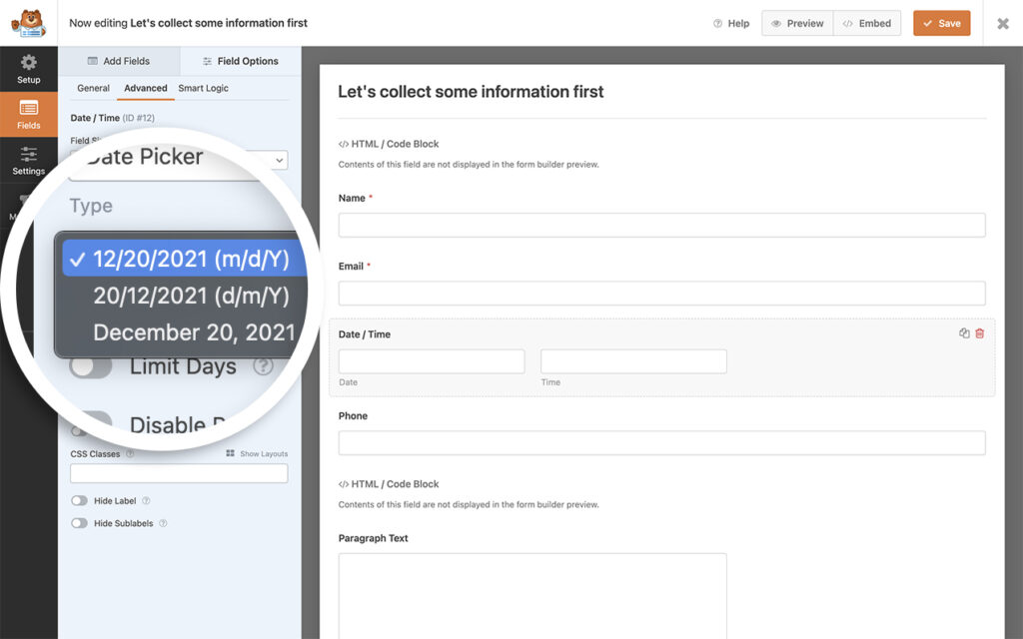Click the Paragraph Text field label
Viewport: 1023px width, 639px height.
tap(374, 538)
